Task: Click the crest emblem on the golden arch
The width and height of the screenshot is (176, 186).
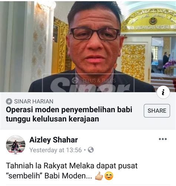Action: 153,21
